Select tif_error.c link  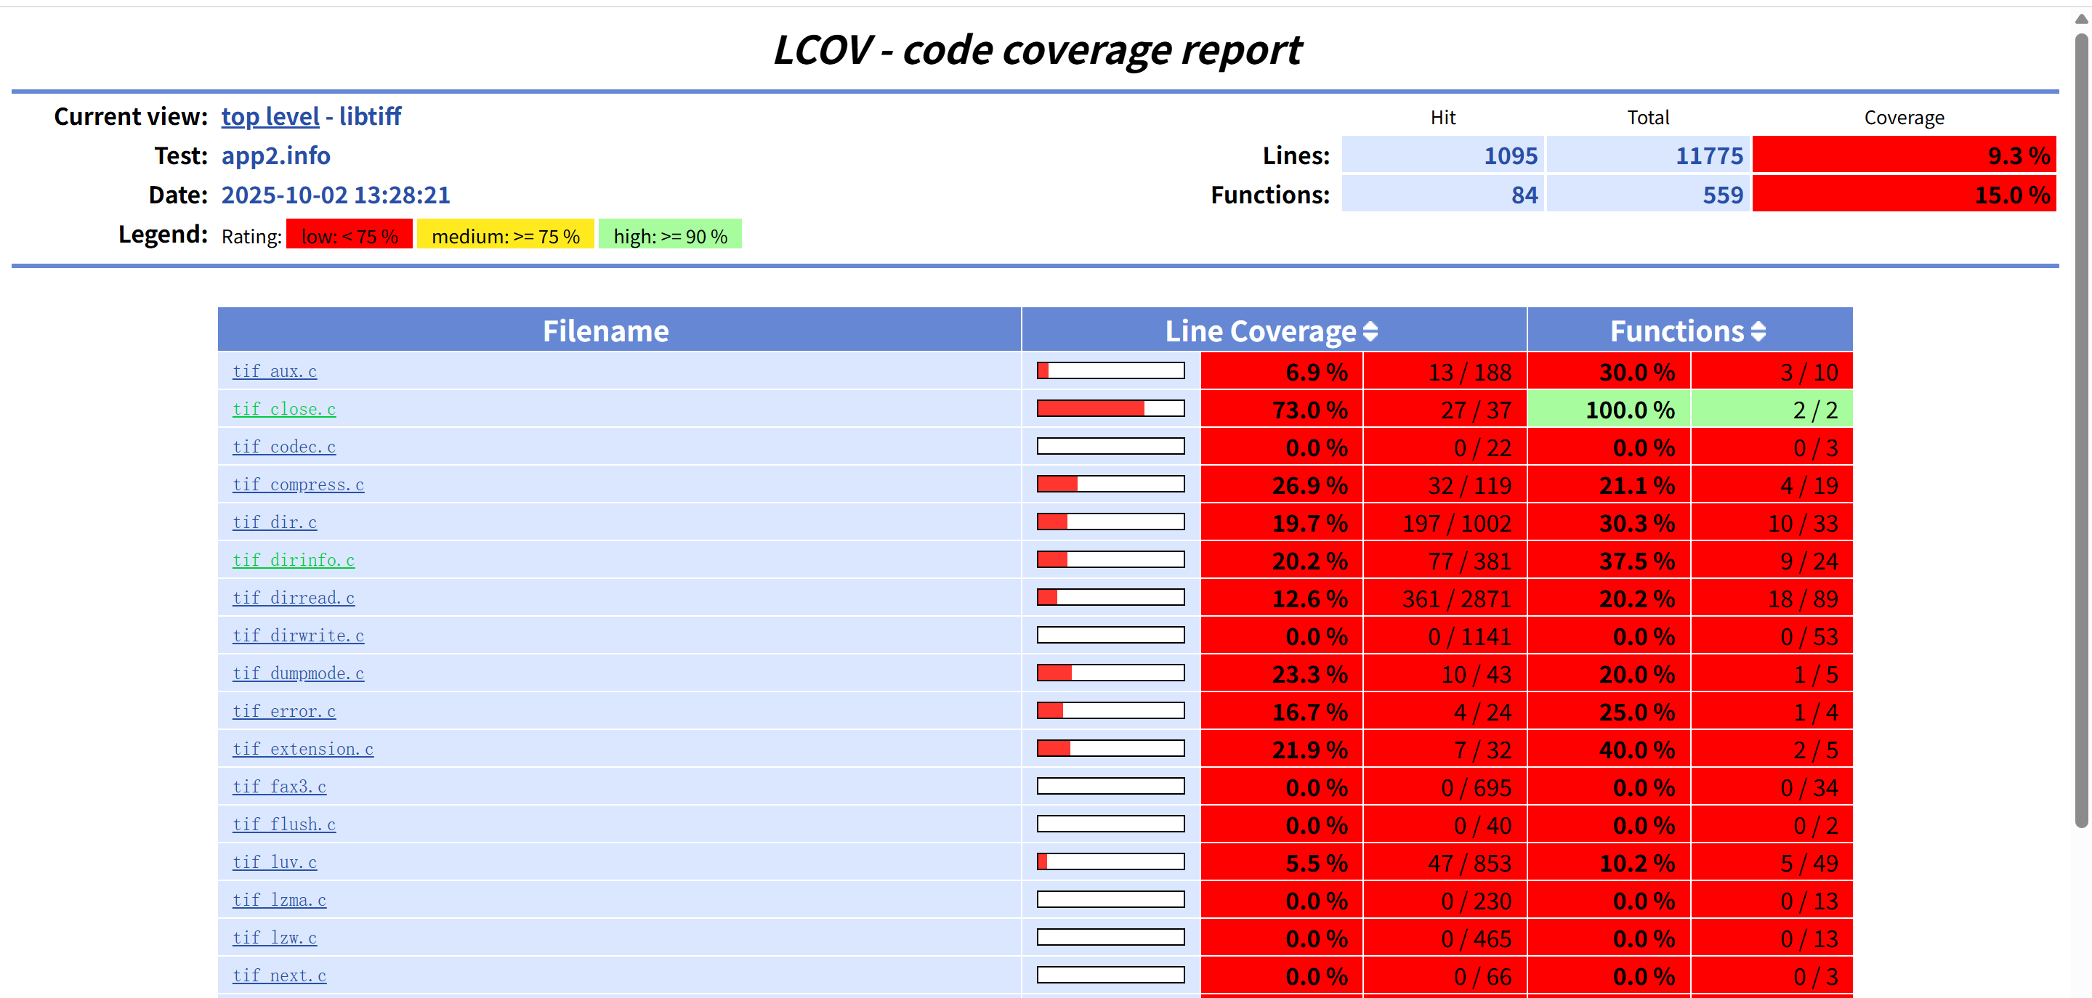click(284, 711)
